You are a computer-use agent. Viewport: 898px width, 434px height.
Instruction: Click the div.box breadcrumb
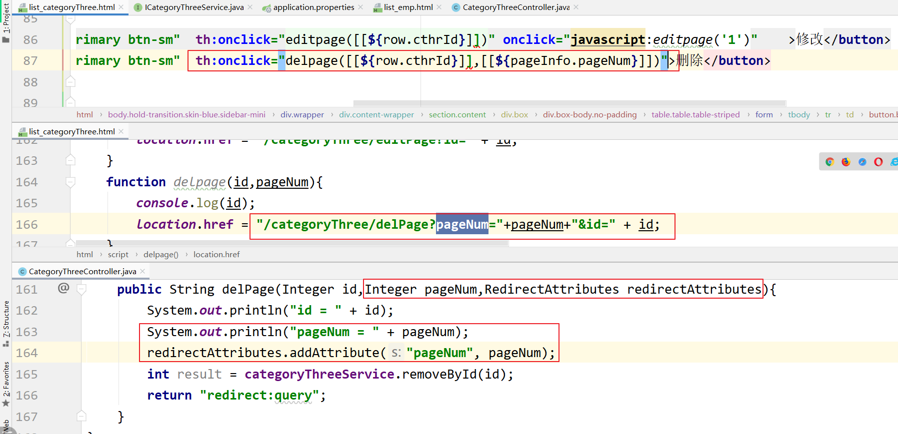tap(514, 114)
